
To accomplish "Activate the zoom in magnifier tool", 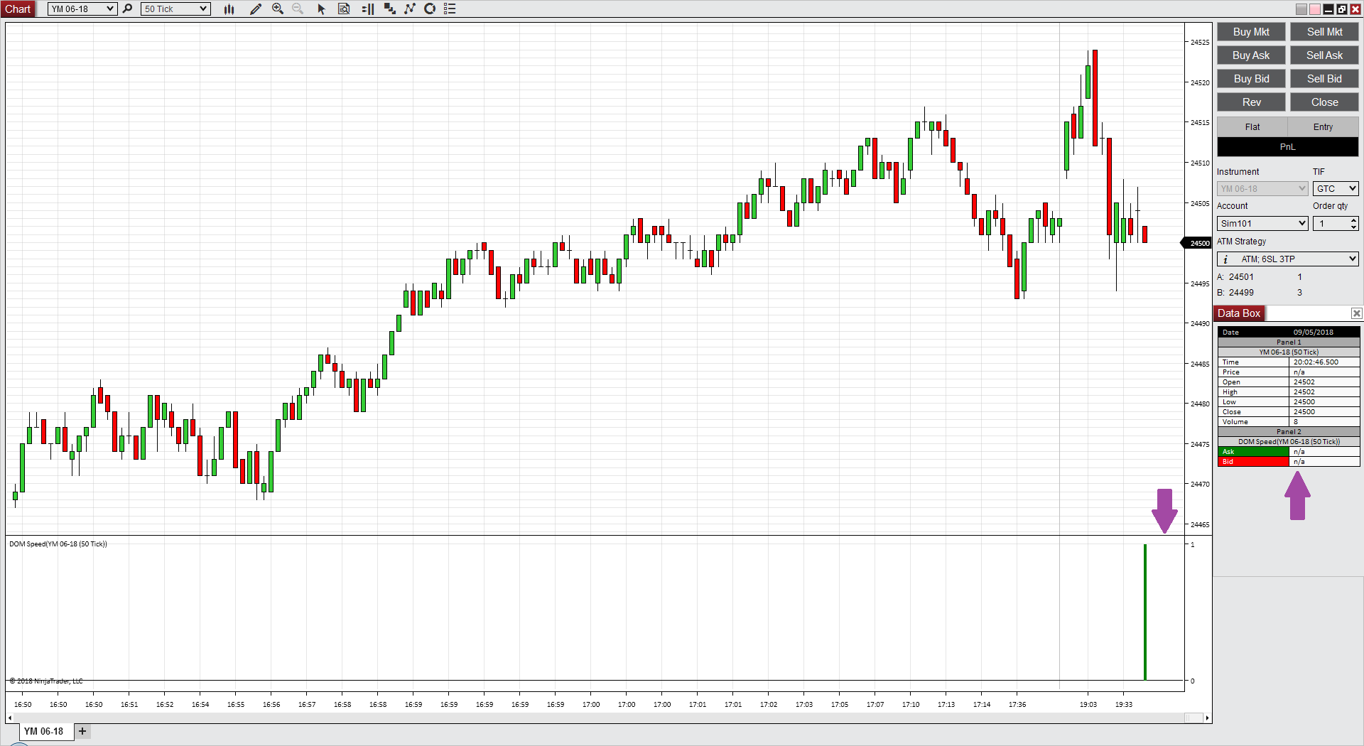I will (278, 9).
